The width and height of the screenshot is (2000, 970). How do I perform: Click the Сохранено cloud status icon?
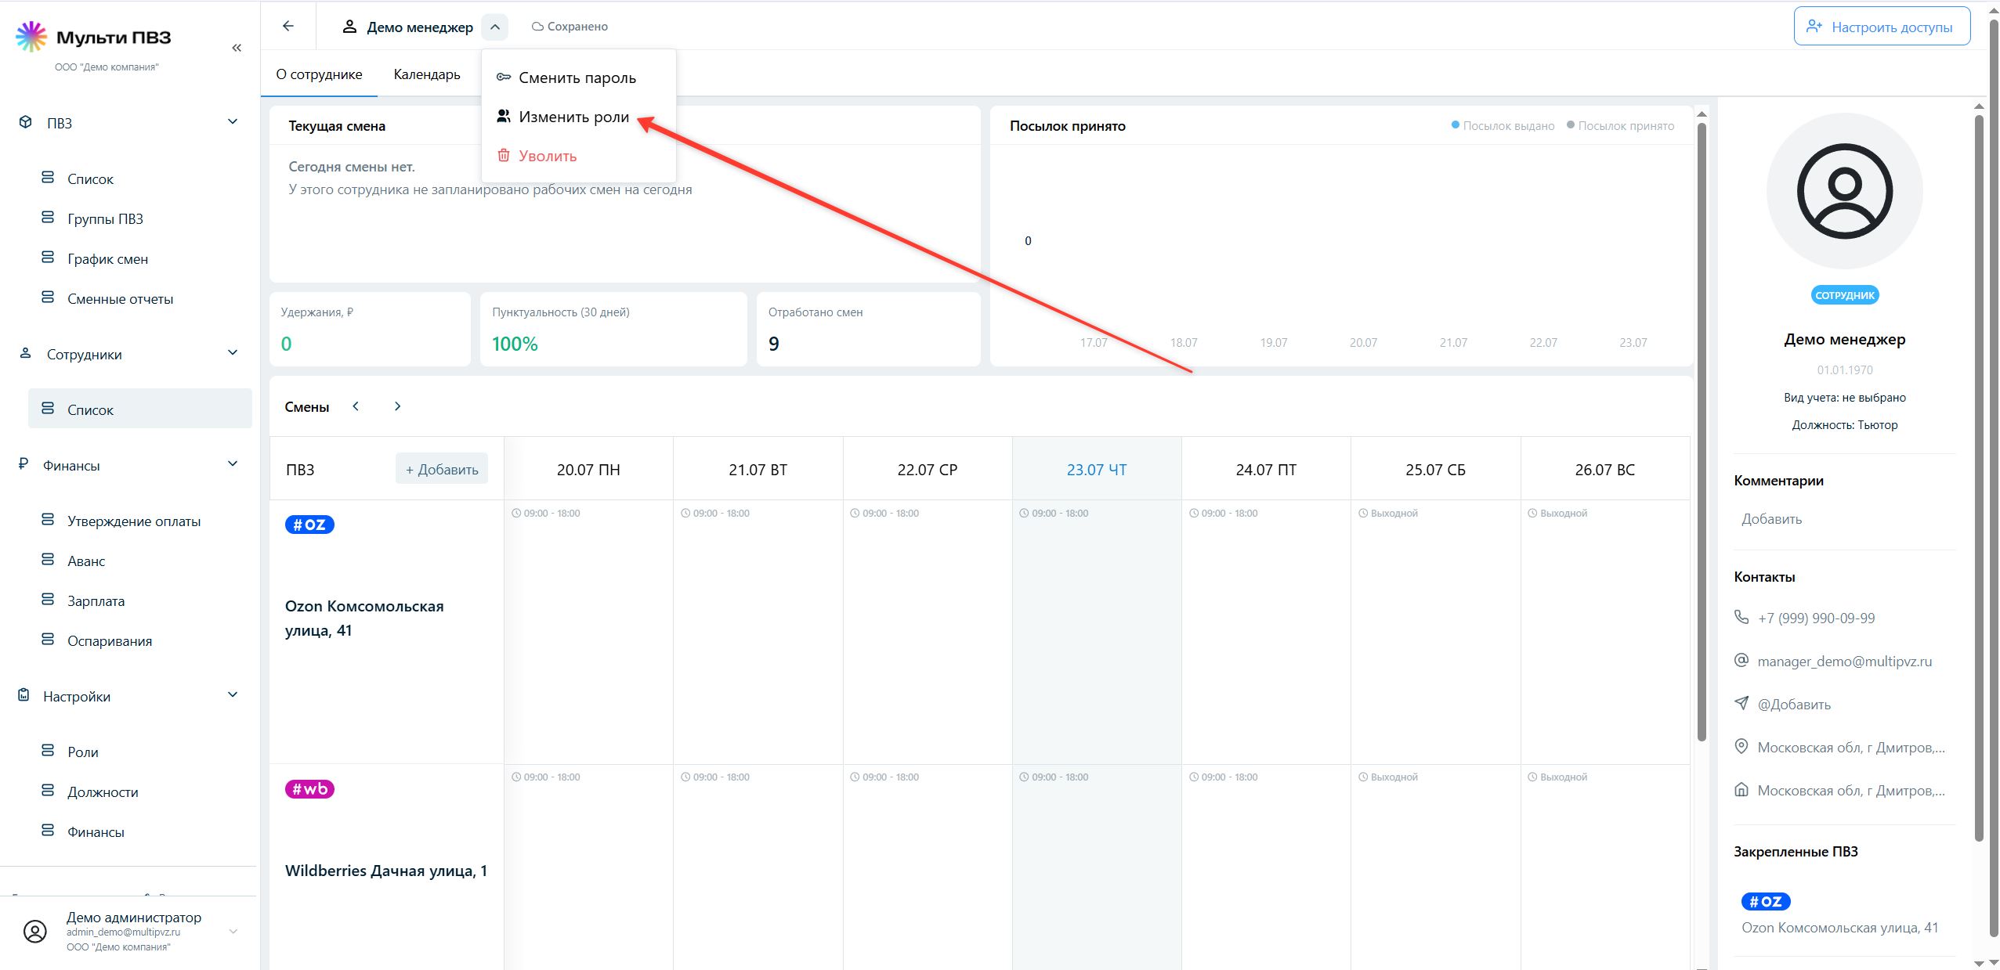(537, 27)
